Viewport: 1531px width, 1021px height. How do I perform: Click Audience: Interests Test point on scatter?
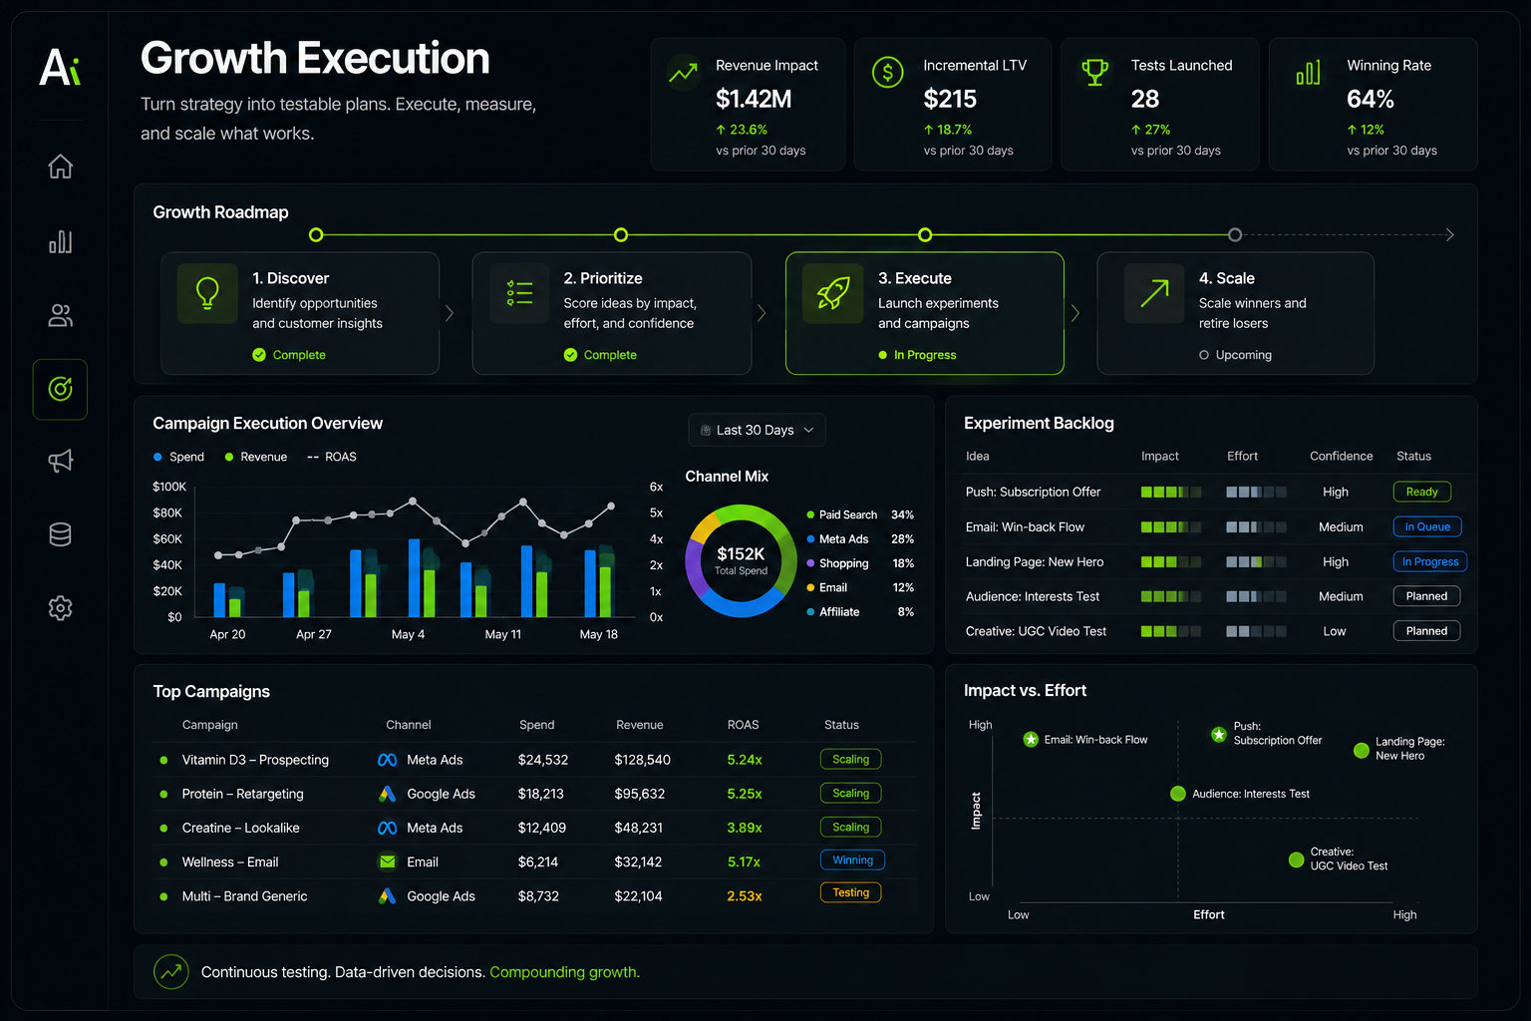pos(1178,794)
